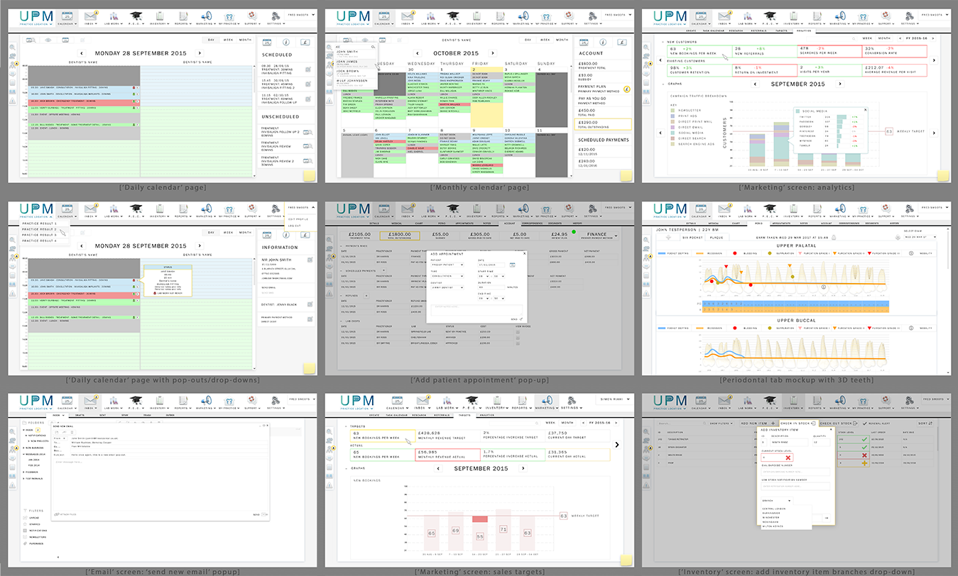The image size is (958, 576).
Task: Switch to Month view on Daily calendar page
Action: [245, 40]
